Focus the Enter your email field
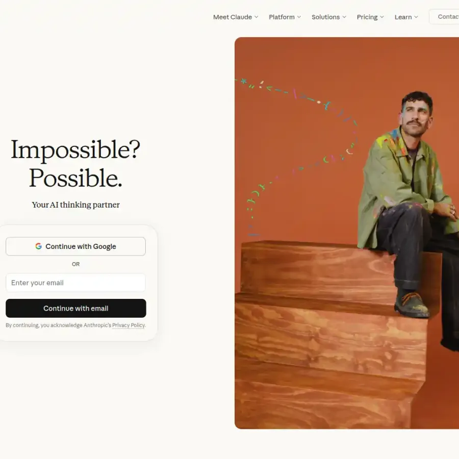 75,283
